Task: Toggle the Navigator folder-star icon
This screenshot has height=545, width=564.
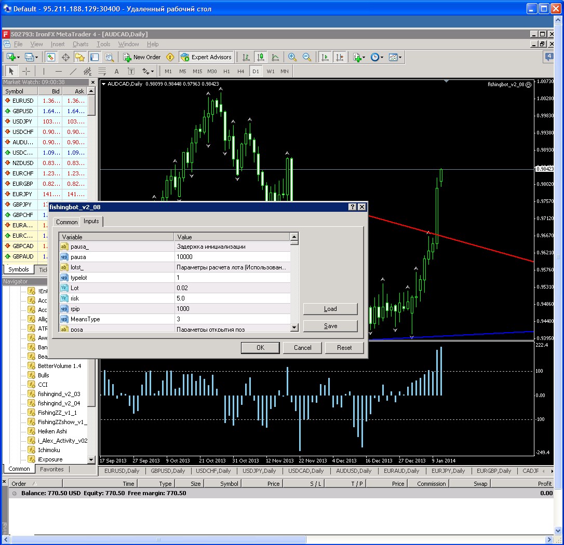Action: tap(79, 57)
